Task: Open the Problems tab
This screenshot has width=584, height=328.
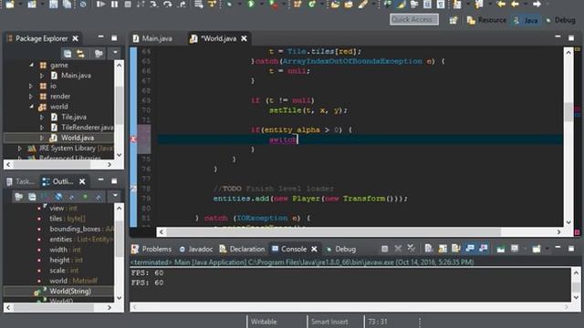Action: click(151, 249)
